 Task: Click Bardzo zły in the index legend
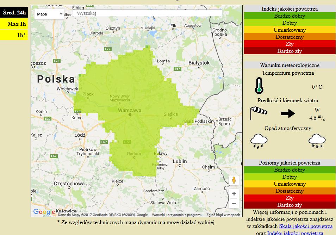(x=290, y=51)
